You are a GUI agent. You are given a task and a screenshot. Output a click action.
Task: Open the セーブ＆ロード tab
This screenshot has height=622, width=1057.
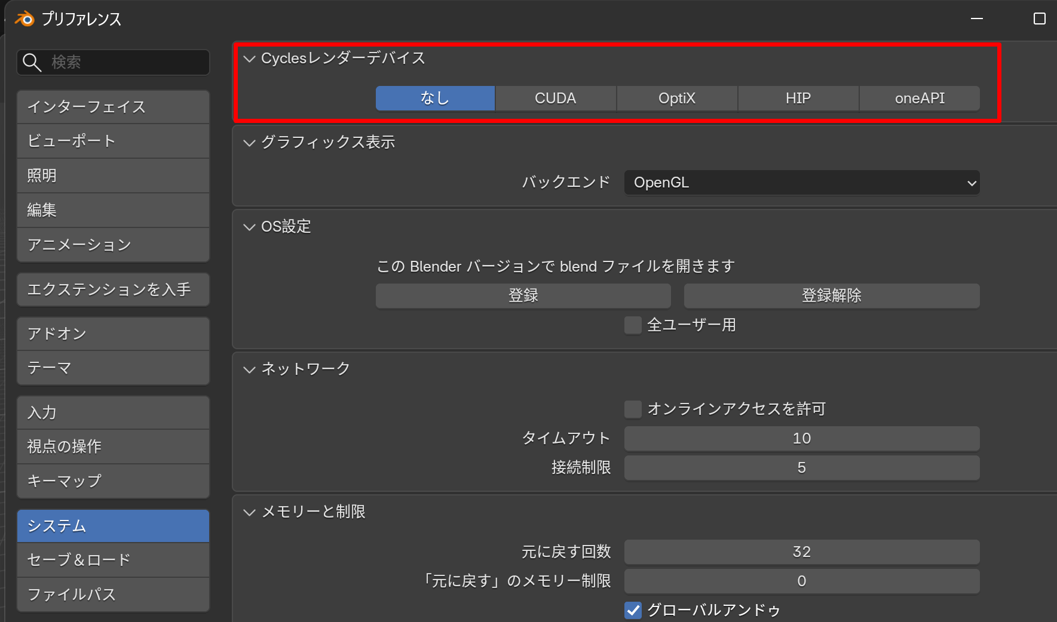click(x=114, y=560)
